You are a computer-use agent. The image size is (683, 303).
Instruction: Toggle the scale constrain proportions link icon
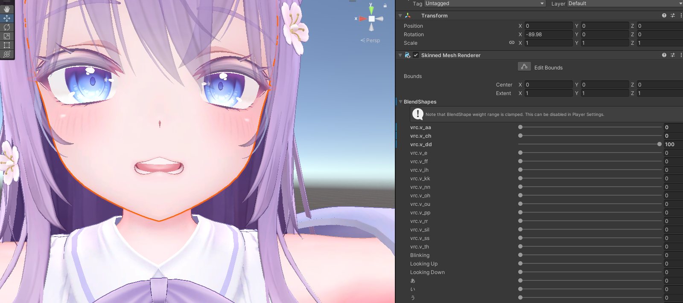coord(512,43)
